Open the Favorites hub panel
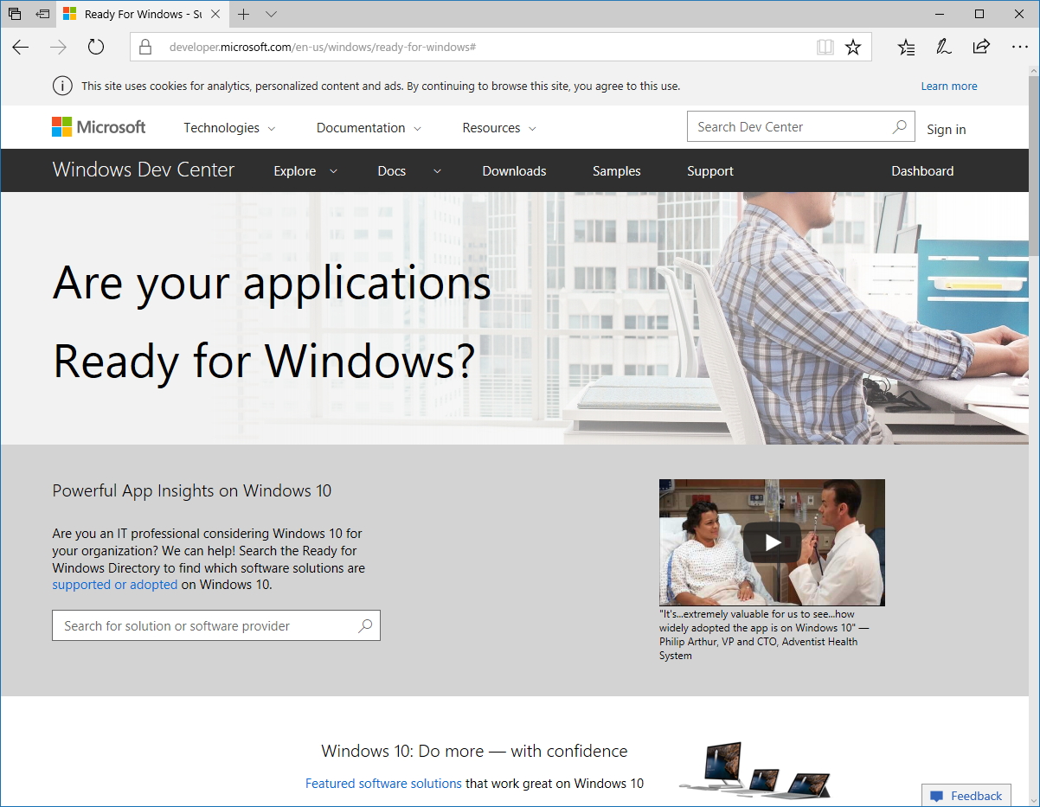This screenshot has height=807, width=1040. pos(906,48)
